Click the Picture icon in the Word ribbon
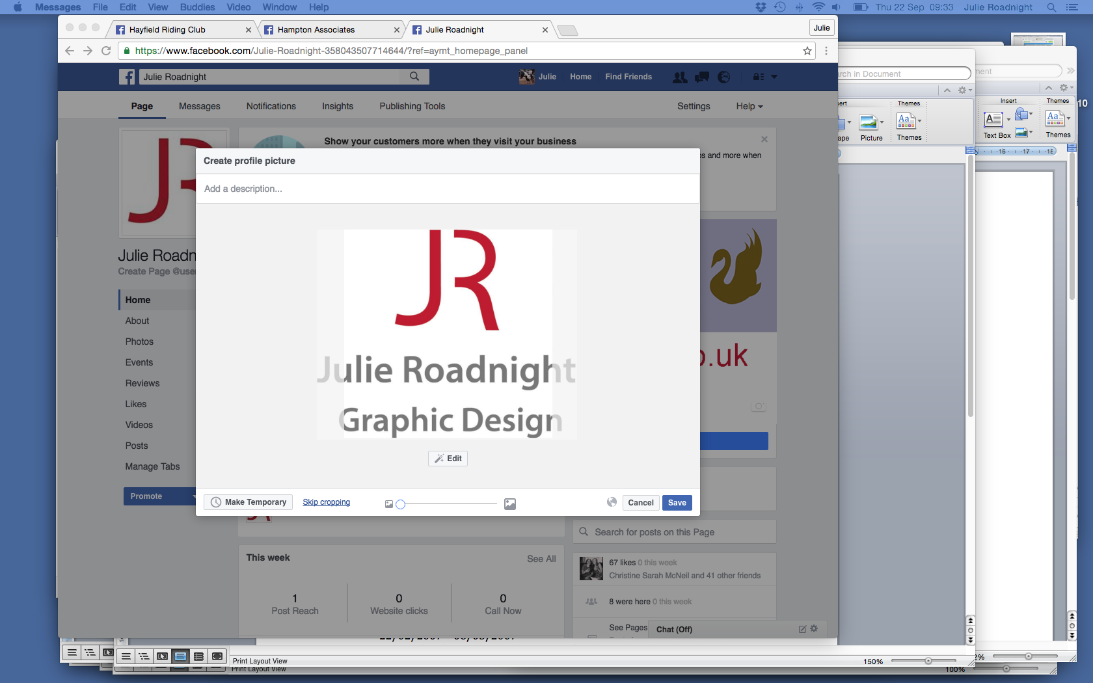 coord(869,122)
